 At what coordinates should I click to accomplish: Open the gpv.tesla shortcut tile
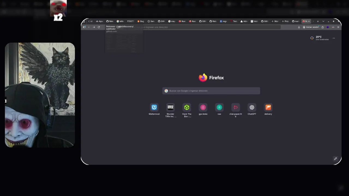203,109
